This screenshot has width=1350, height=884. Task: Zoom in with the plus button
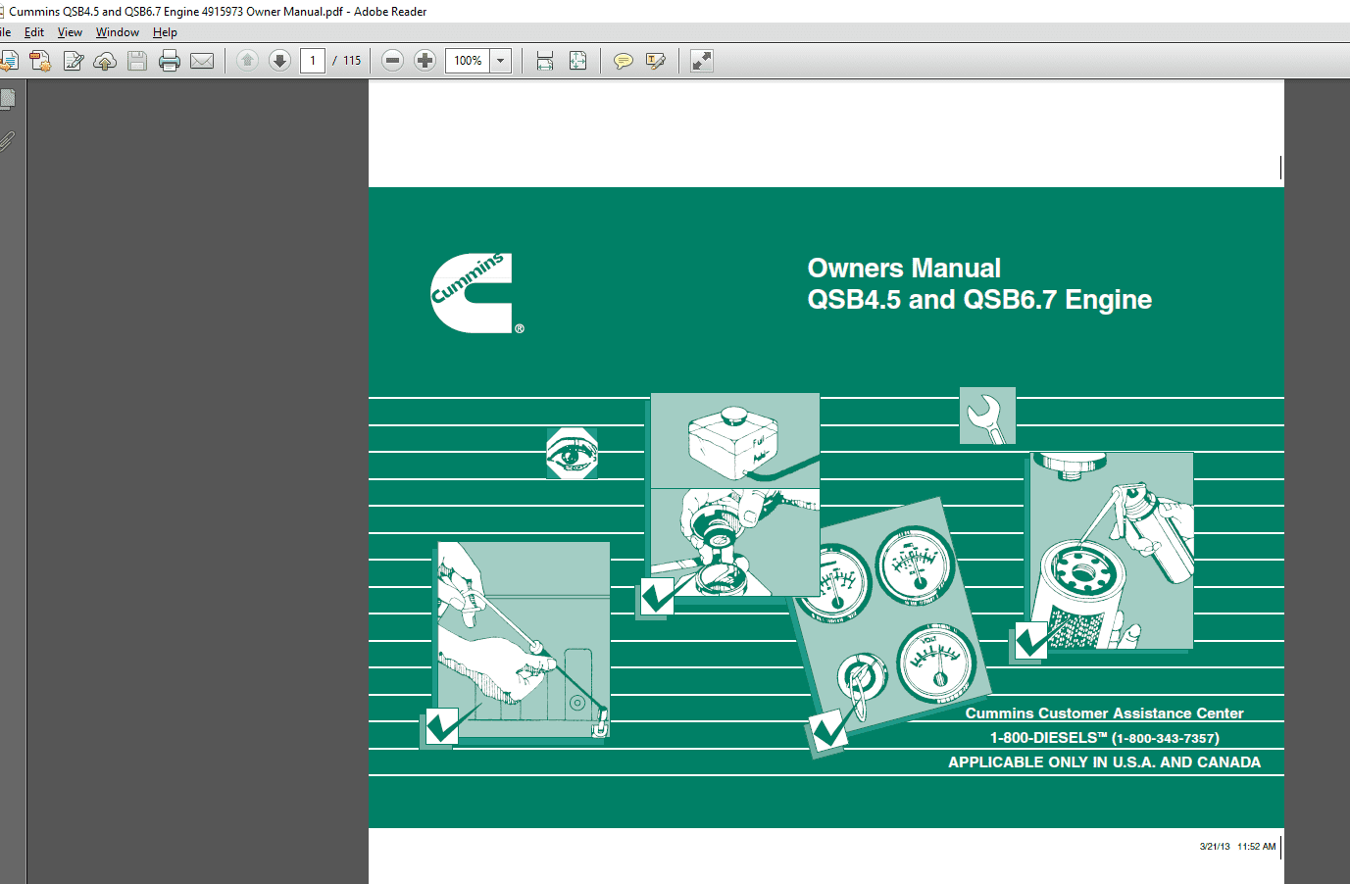point(425,61)
